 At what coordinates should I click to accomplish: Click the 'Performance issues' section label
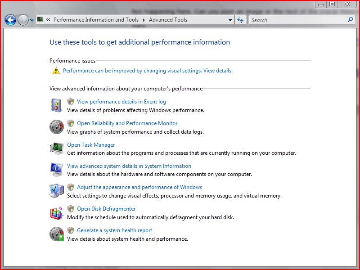coord(72,61)
